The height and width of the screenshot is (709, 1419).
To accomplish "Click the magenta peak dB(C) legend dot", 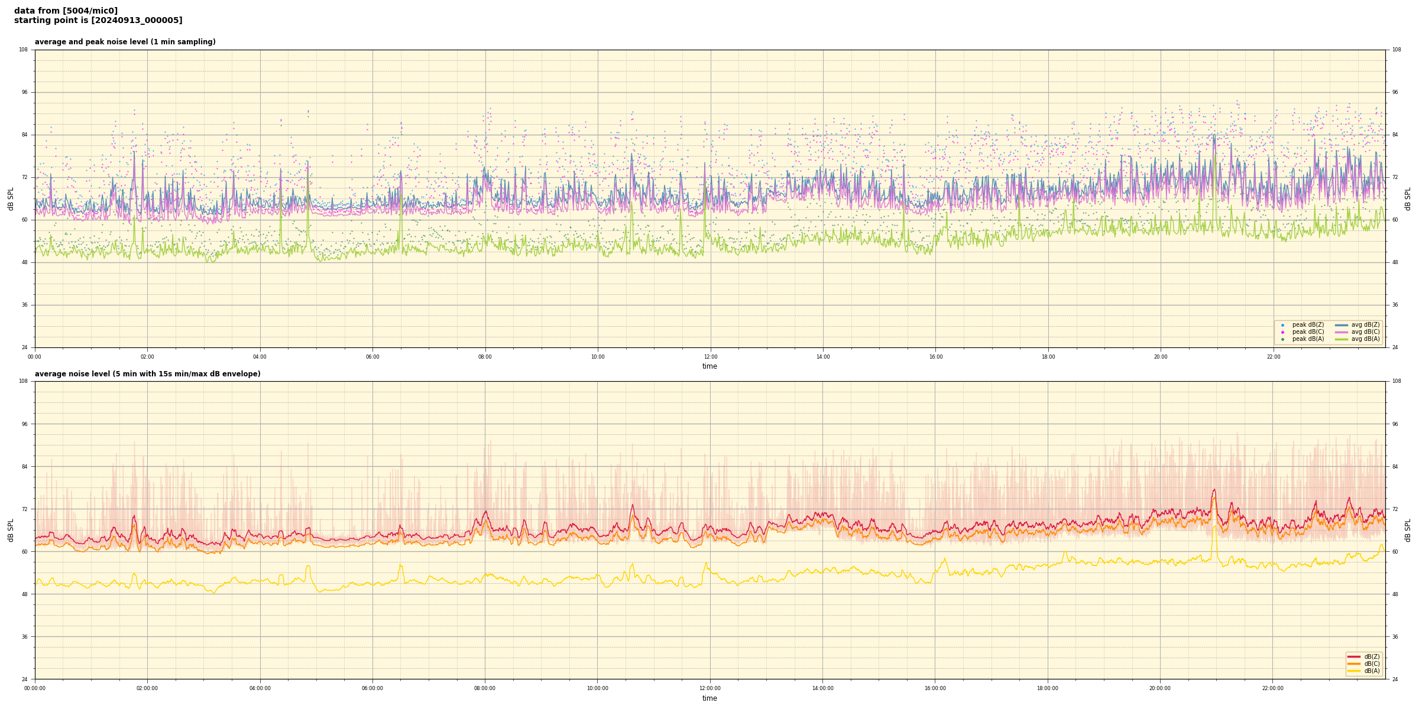I will 1282,332.
